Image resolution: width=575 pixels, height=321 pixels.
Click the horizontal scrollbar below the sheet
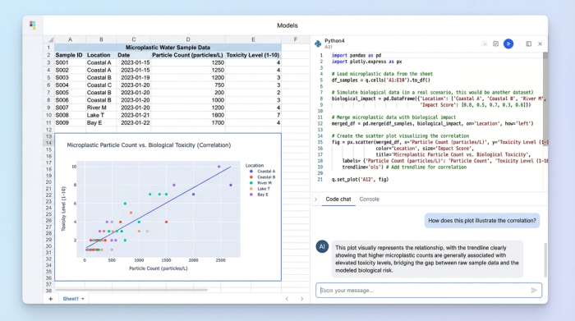[x=131, y=290]
